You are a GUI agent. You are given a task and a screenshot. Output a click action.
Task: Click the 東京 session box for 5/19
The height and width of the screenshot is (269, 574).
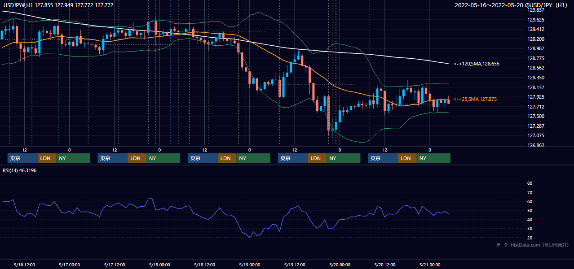tap(293, 158)
